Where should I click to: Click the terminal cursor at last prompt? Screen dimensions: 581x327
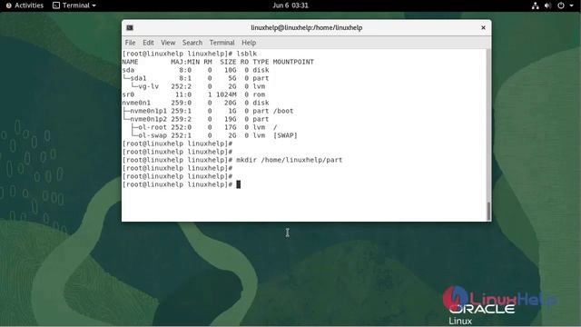tap(239, 184)
